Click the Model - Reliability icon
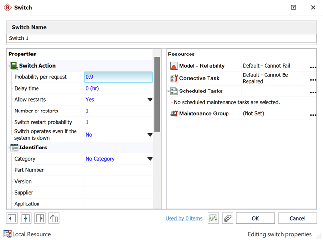This screenshot has width=323, height=240. click(174, 66)
